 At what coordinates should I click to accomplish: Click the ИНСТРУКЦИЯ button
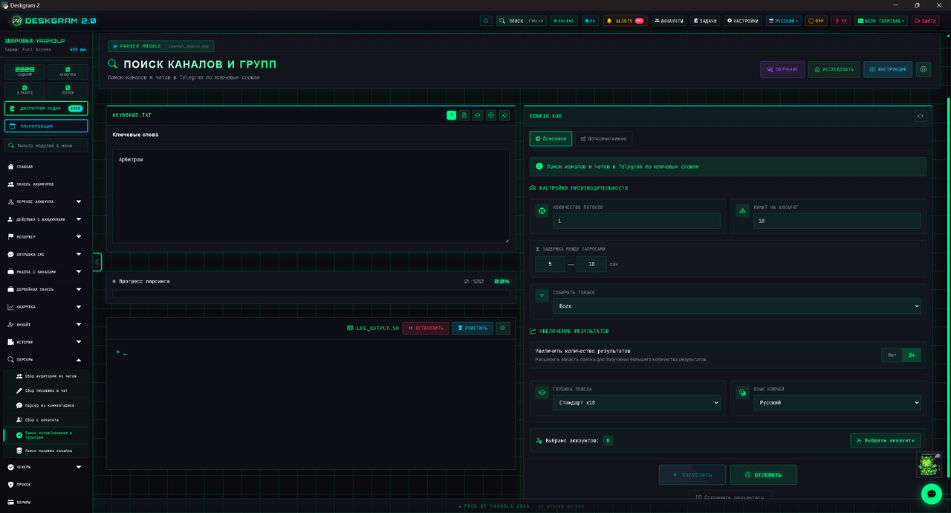[x=888, y=69]
